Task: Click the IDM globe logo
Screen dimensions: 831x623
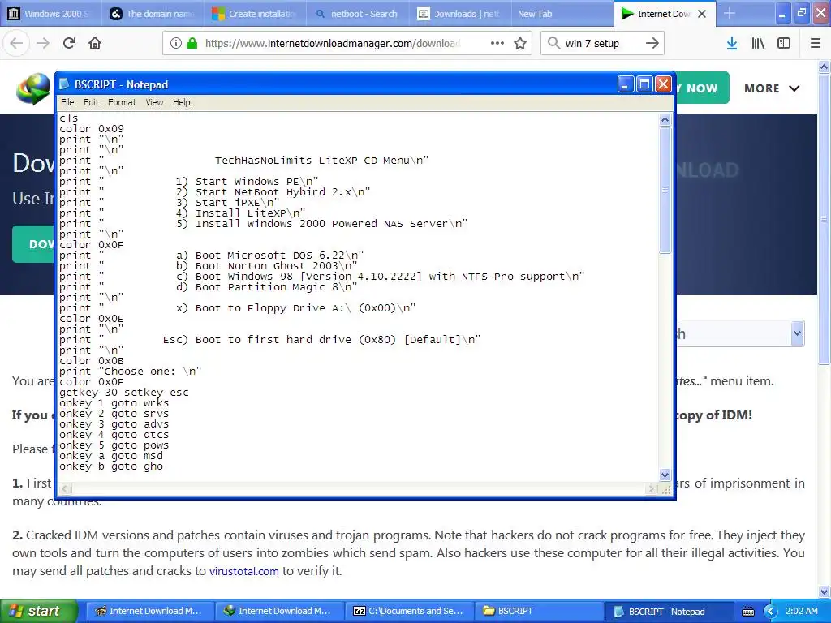Action: [32, 88]
